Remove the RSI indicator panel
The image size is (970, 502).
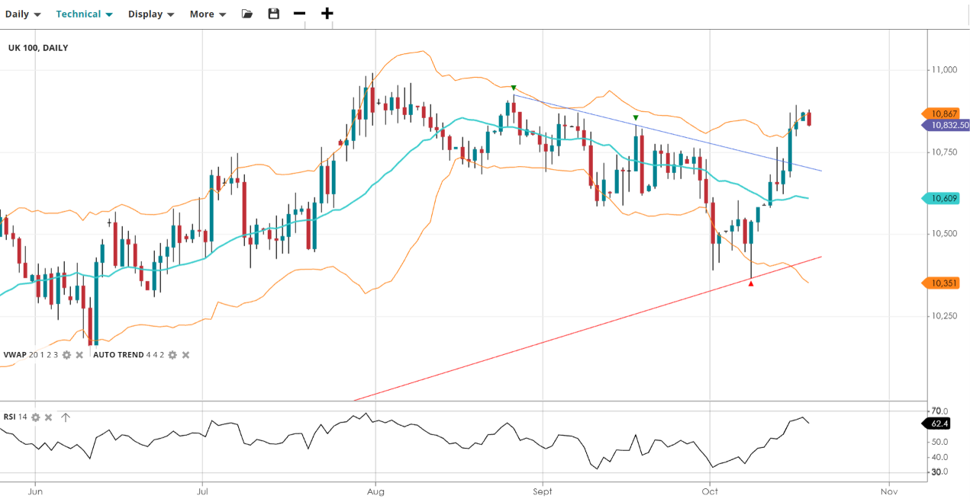pos(48,417)
